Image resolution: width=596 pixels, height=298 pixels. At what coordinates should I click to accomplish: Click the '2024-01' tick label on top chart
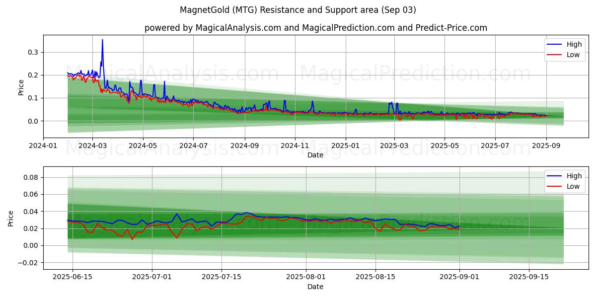[x=43, y=146]
